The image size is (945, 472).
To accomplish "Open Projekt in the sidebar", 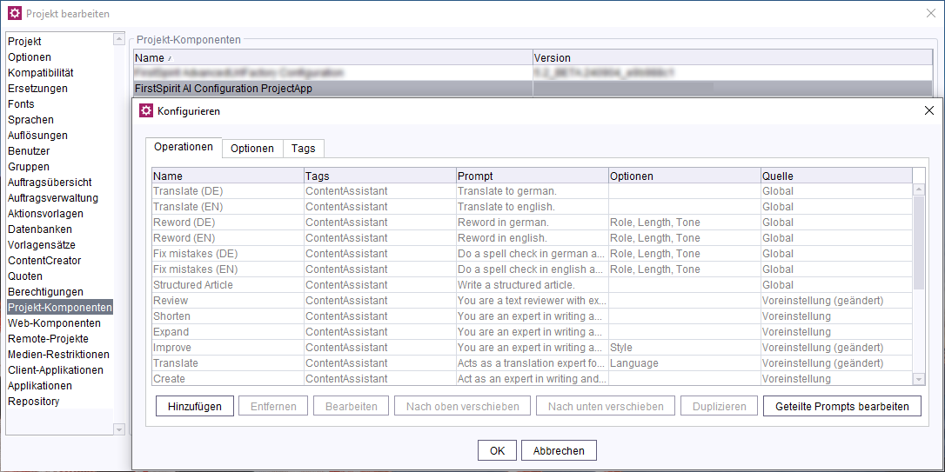I will [x=60, y=42].
